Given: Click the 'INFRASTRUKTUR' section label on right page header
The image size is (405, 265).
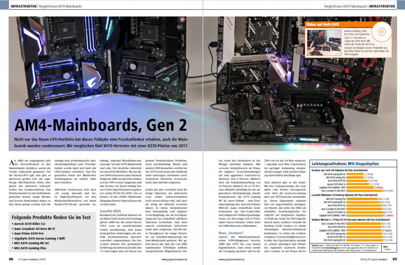Looking at the screenshot, I should [x=382, y=6].
